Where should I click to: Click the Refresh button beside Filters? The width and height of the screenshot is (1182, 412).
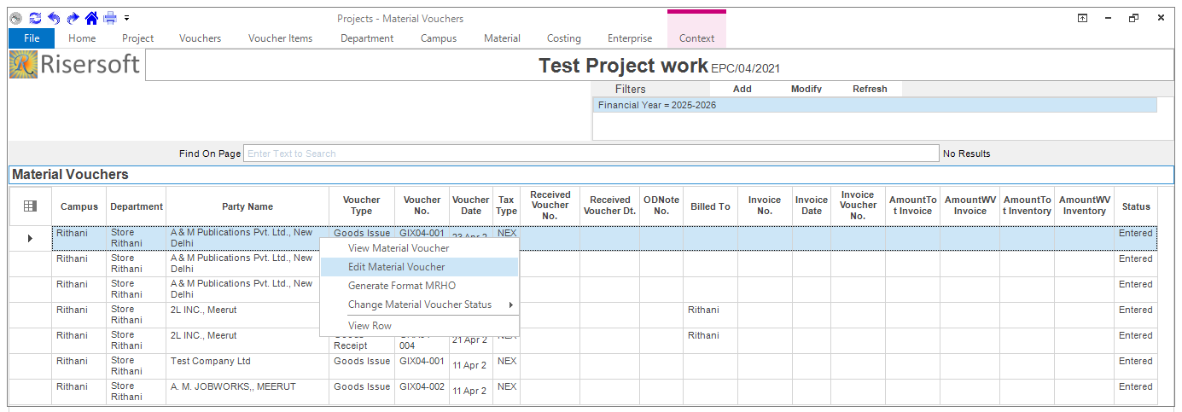pos(870,89)
